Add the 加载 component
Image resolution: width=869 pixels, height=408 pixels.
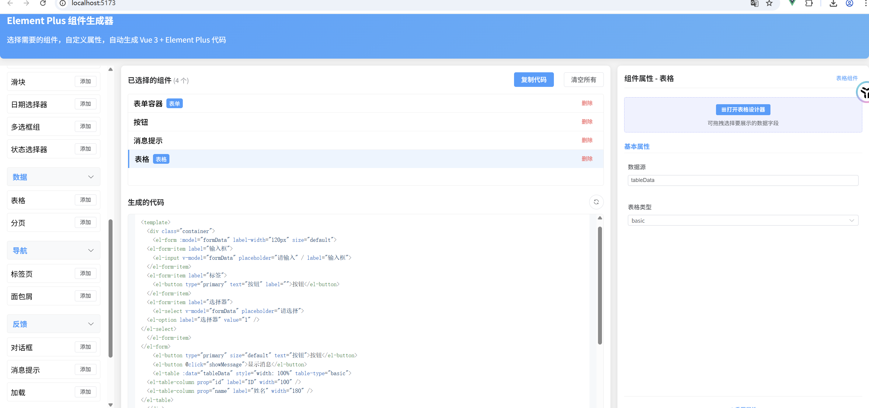(x=85, y=392)
